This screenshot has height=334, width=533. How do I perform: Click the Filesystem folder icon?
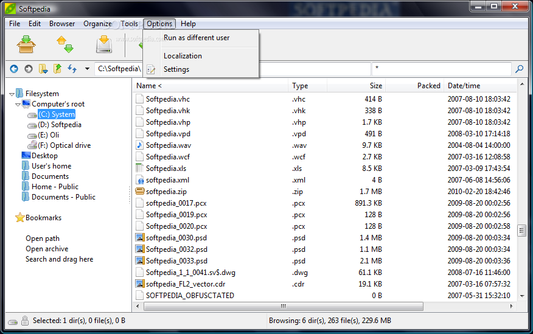point(19,93)
